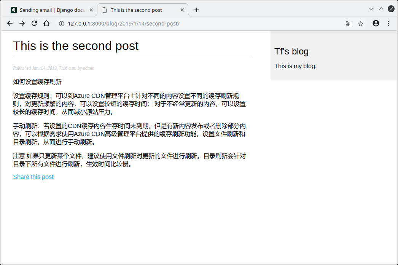Close the 'This is the second post' tab

[183, 10]
